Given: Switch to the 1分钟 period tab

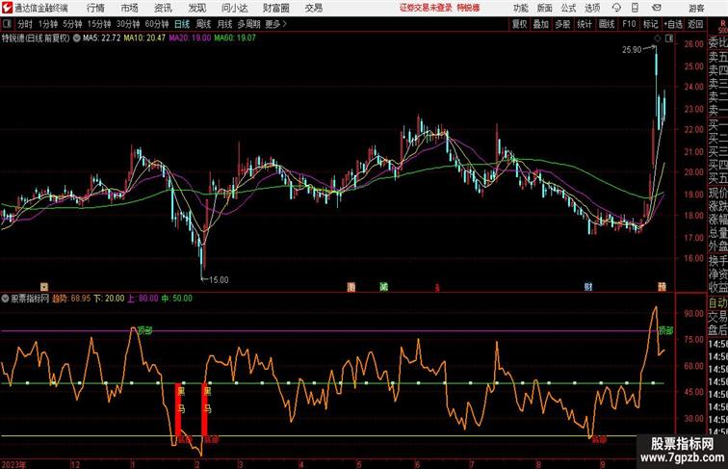Looking at the screenshot, I should [x=48, y=24].
